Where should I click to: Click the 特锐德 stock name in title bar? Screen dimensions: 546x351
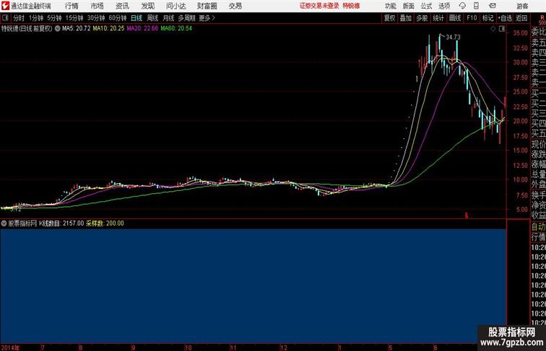click(x=351, y=6)
